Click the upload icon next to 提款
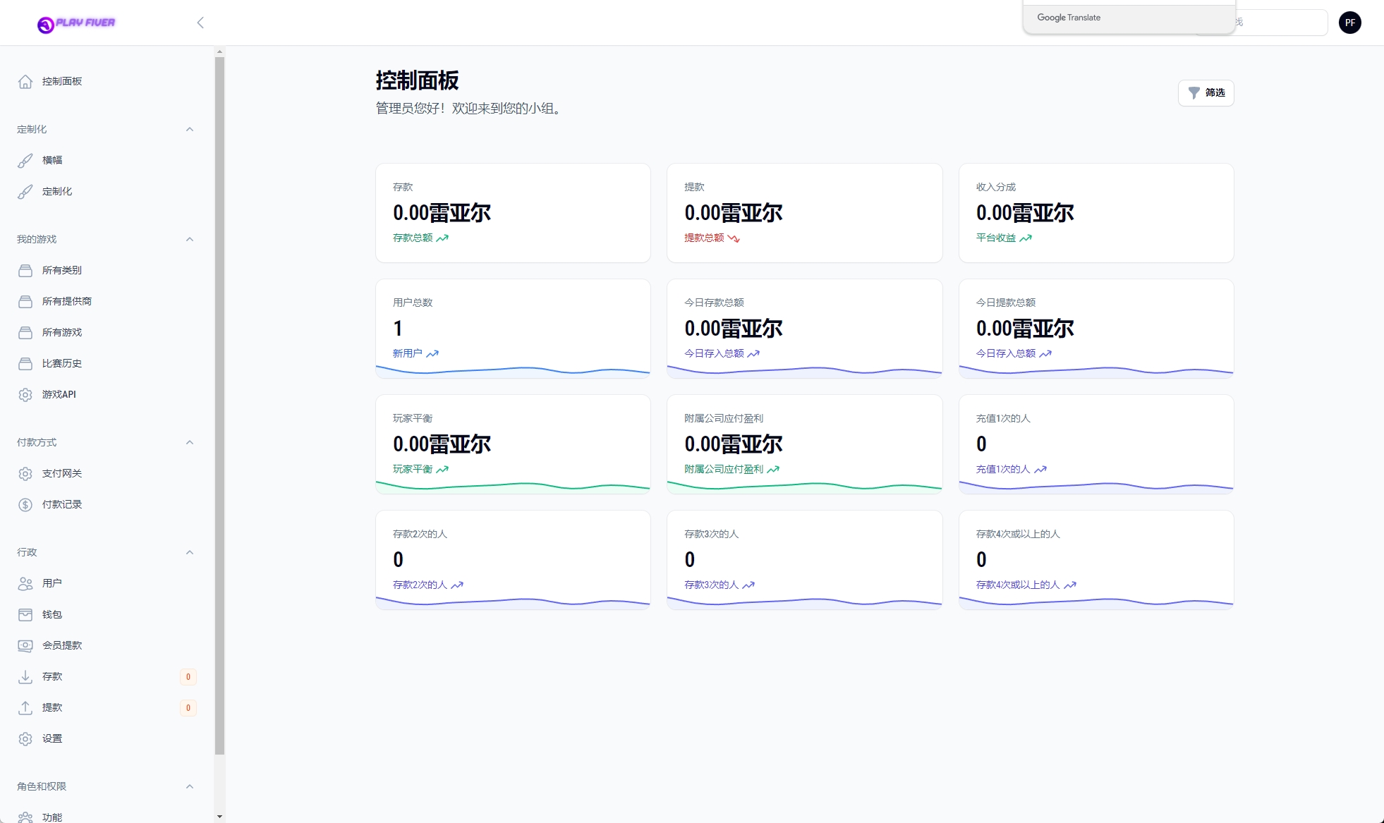This screenshot has width=1384, height=823. coord(25,708)
